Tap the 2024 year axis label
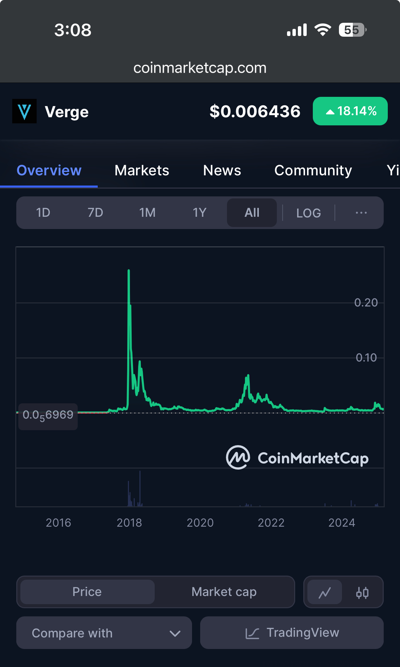Image resolution: width=400 pixels, height=667 pixels. point(342,523)
